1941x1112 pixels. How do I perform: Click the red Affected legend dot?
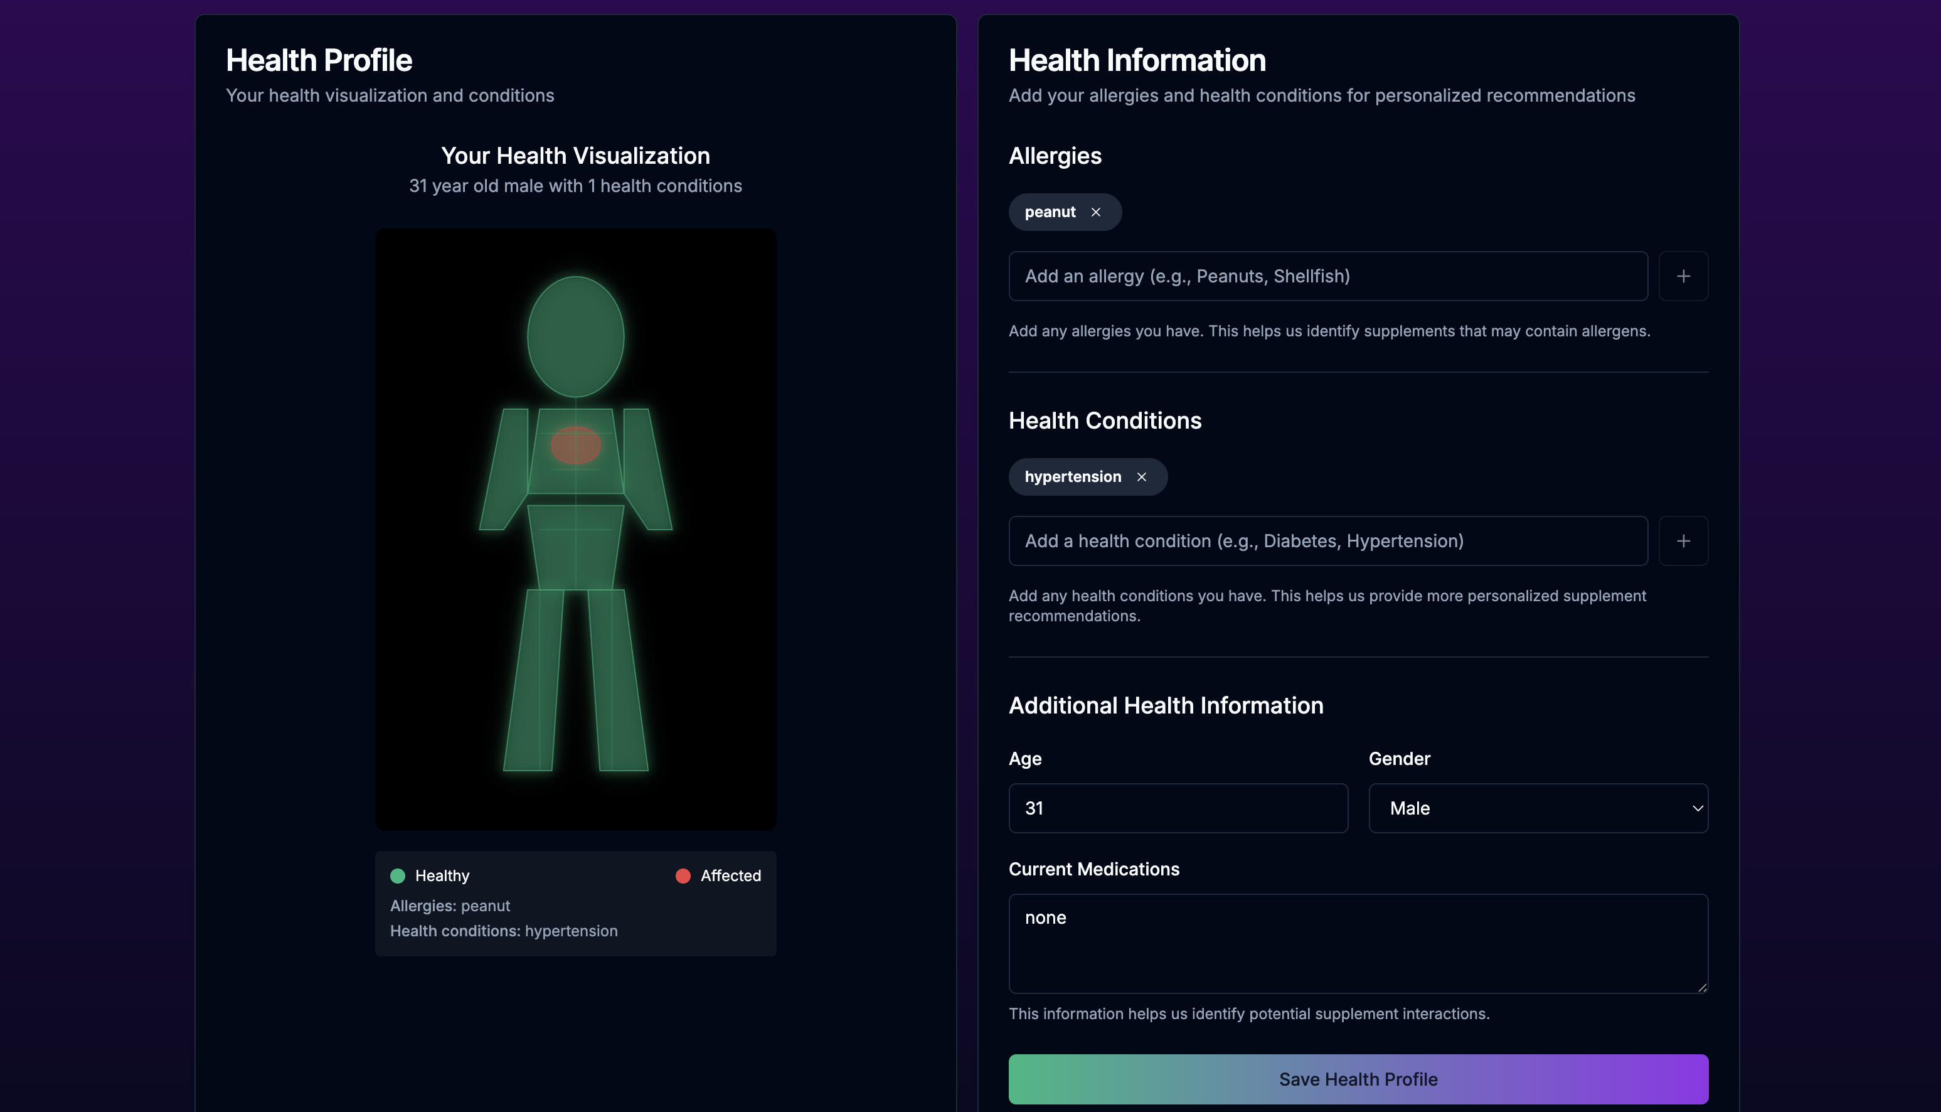[x=683, y=876]
